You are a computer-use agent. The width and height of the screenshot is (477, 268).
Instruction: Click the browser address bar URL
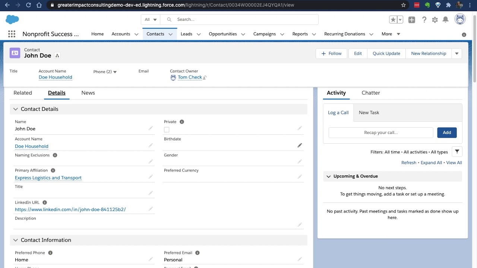pos(176,5)
